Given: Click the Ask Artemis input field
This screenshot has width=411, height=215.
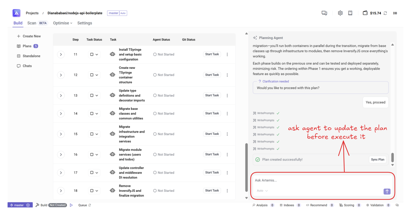Looking at the screenshot, I should 320,180.
